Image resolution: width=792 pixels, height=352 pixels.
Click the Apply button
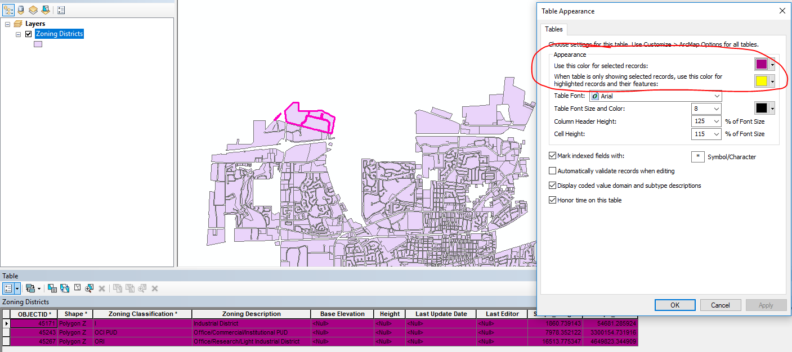[766, 305]
